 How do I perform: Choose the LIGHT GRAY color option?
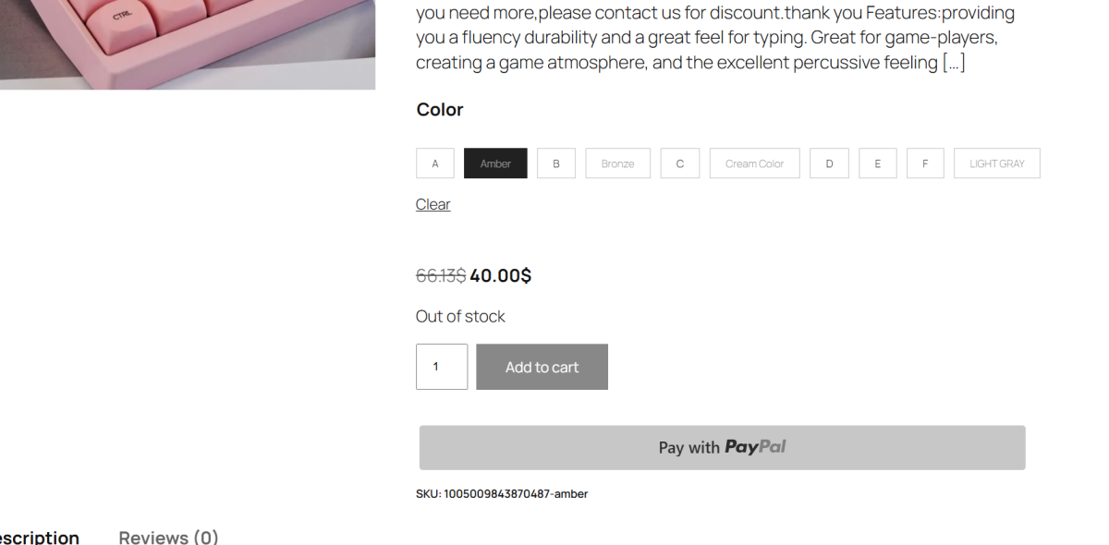pyautogui.click(x=996, y=163)
